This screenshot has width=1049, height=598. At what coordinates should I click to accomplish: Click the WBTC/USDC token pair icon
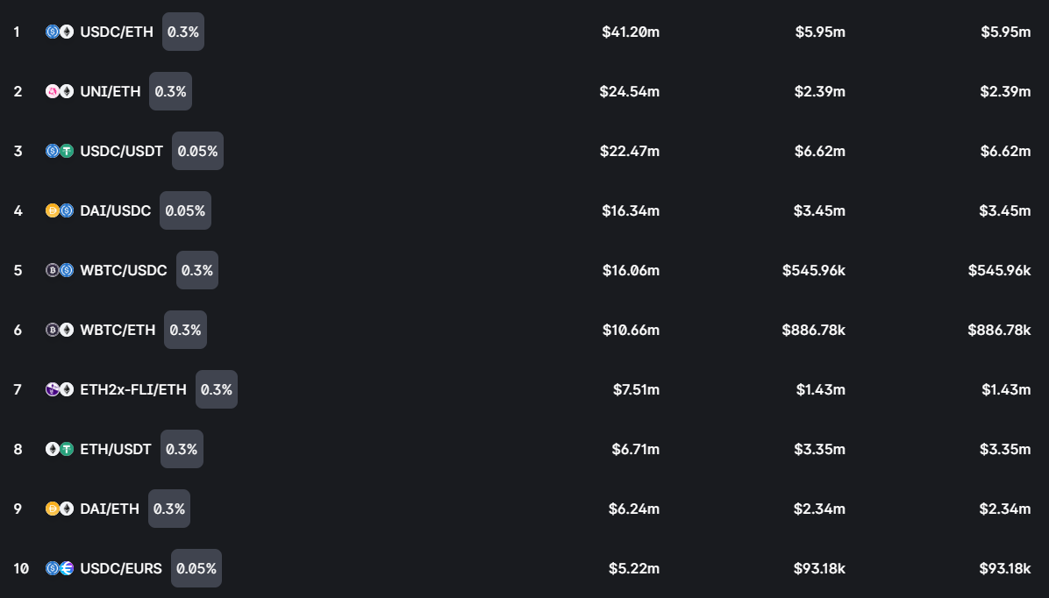click(x=60, y=270)
